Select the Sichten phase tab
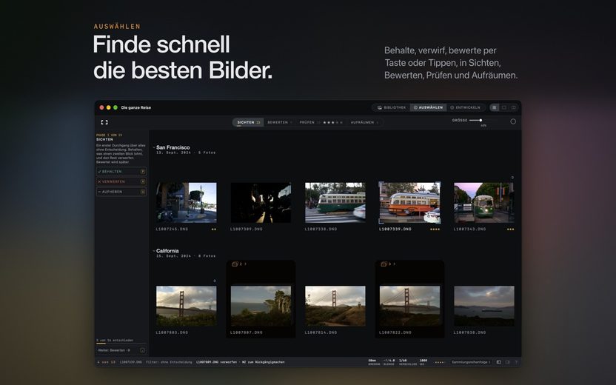Image resolution: width=616 pixels, height=385 pixels. tap(248, 123)
